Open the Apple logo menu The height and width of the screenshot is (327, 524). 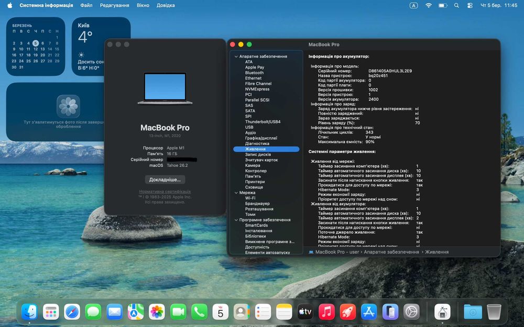pos(9,5)
